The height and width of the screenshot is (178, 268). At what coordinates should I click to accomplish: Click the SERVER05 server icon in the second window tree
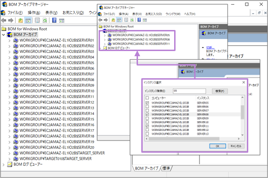coord(109,35)
